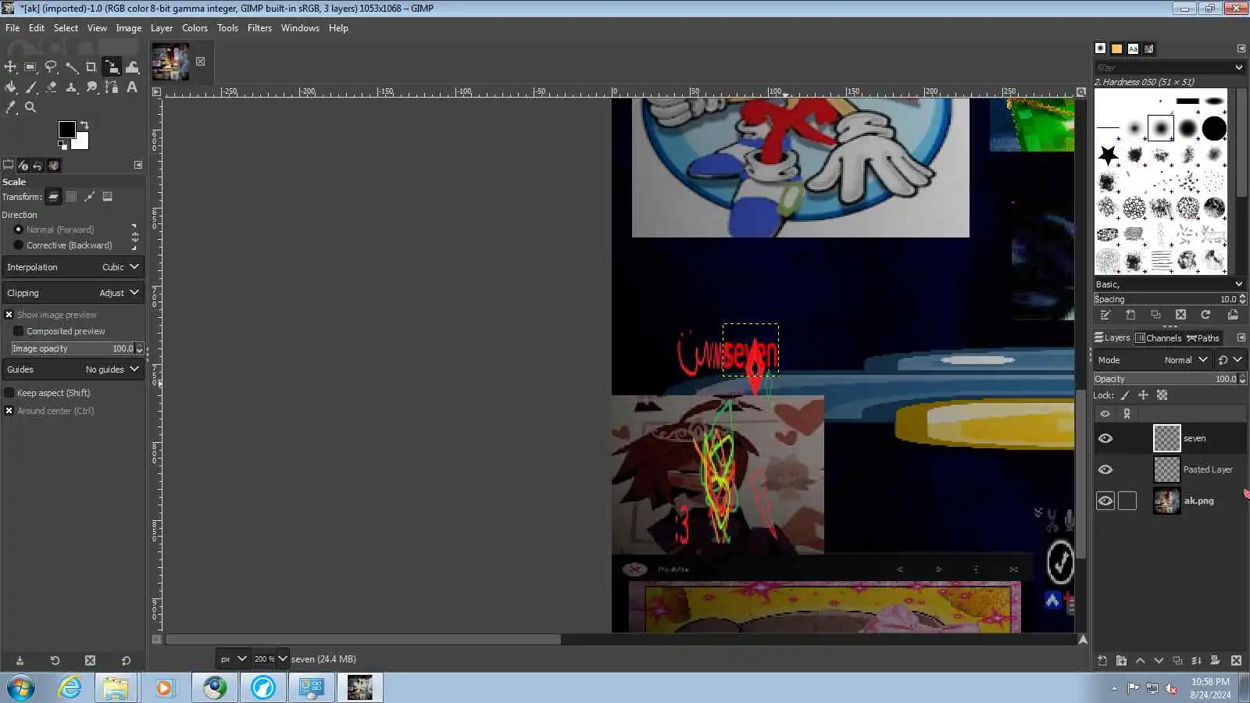The image size is (1250, 703).
Task: Open the layer mode group switch dropdown
Action: point(1230,360)
